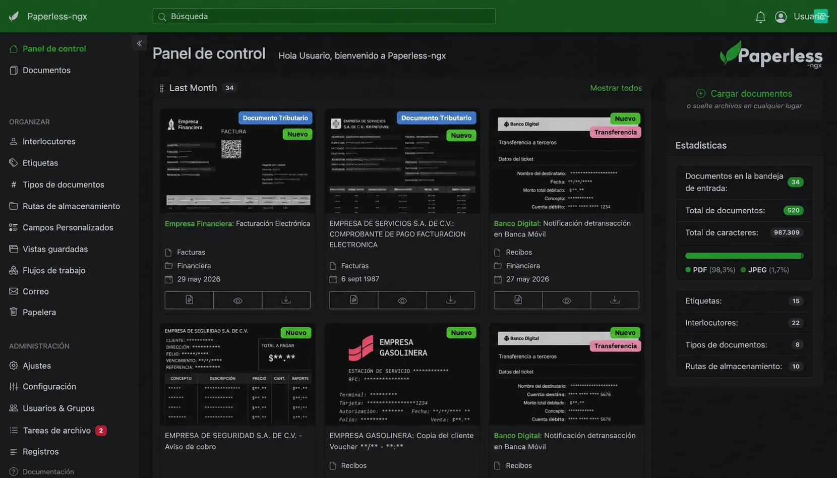The image size is (837, 478).
Task: Preview the Empresa Financiera document with eye icon
Action: pos(237,300)
